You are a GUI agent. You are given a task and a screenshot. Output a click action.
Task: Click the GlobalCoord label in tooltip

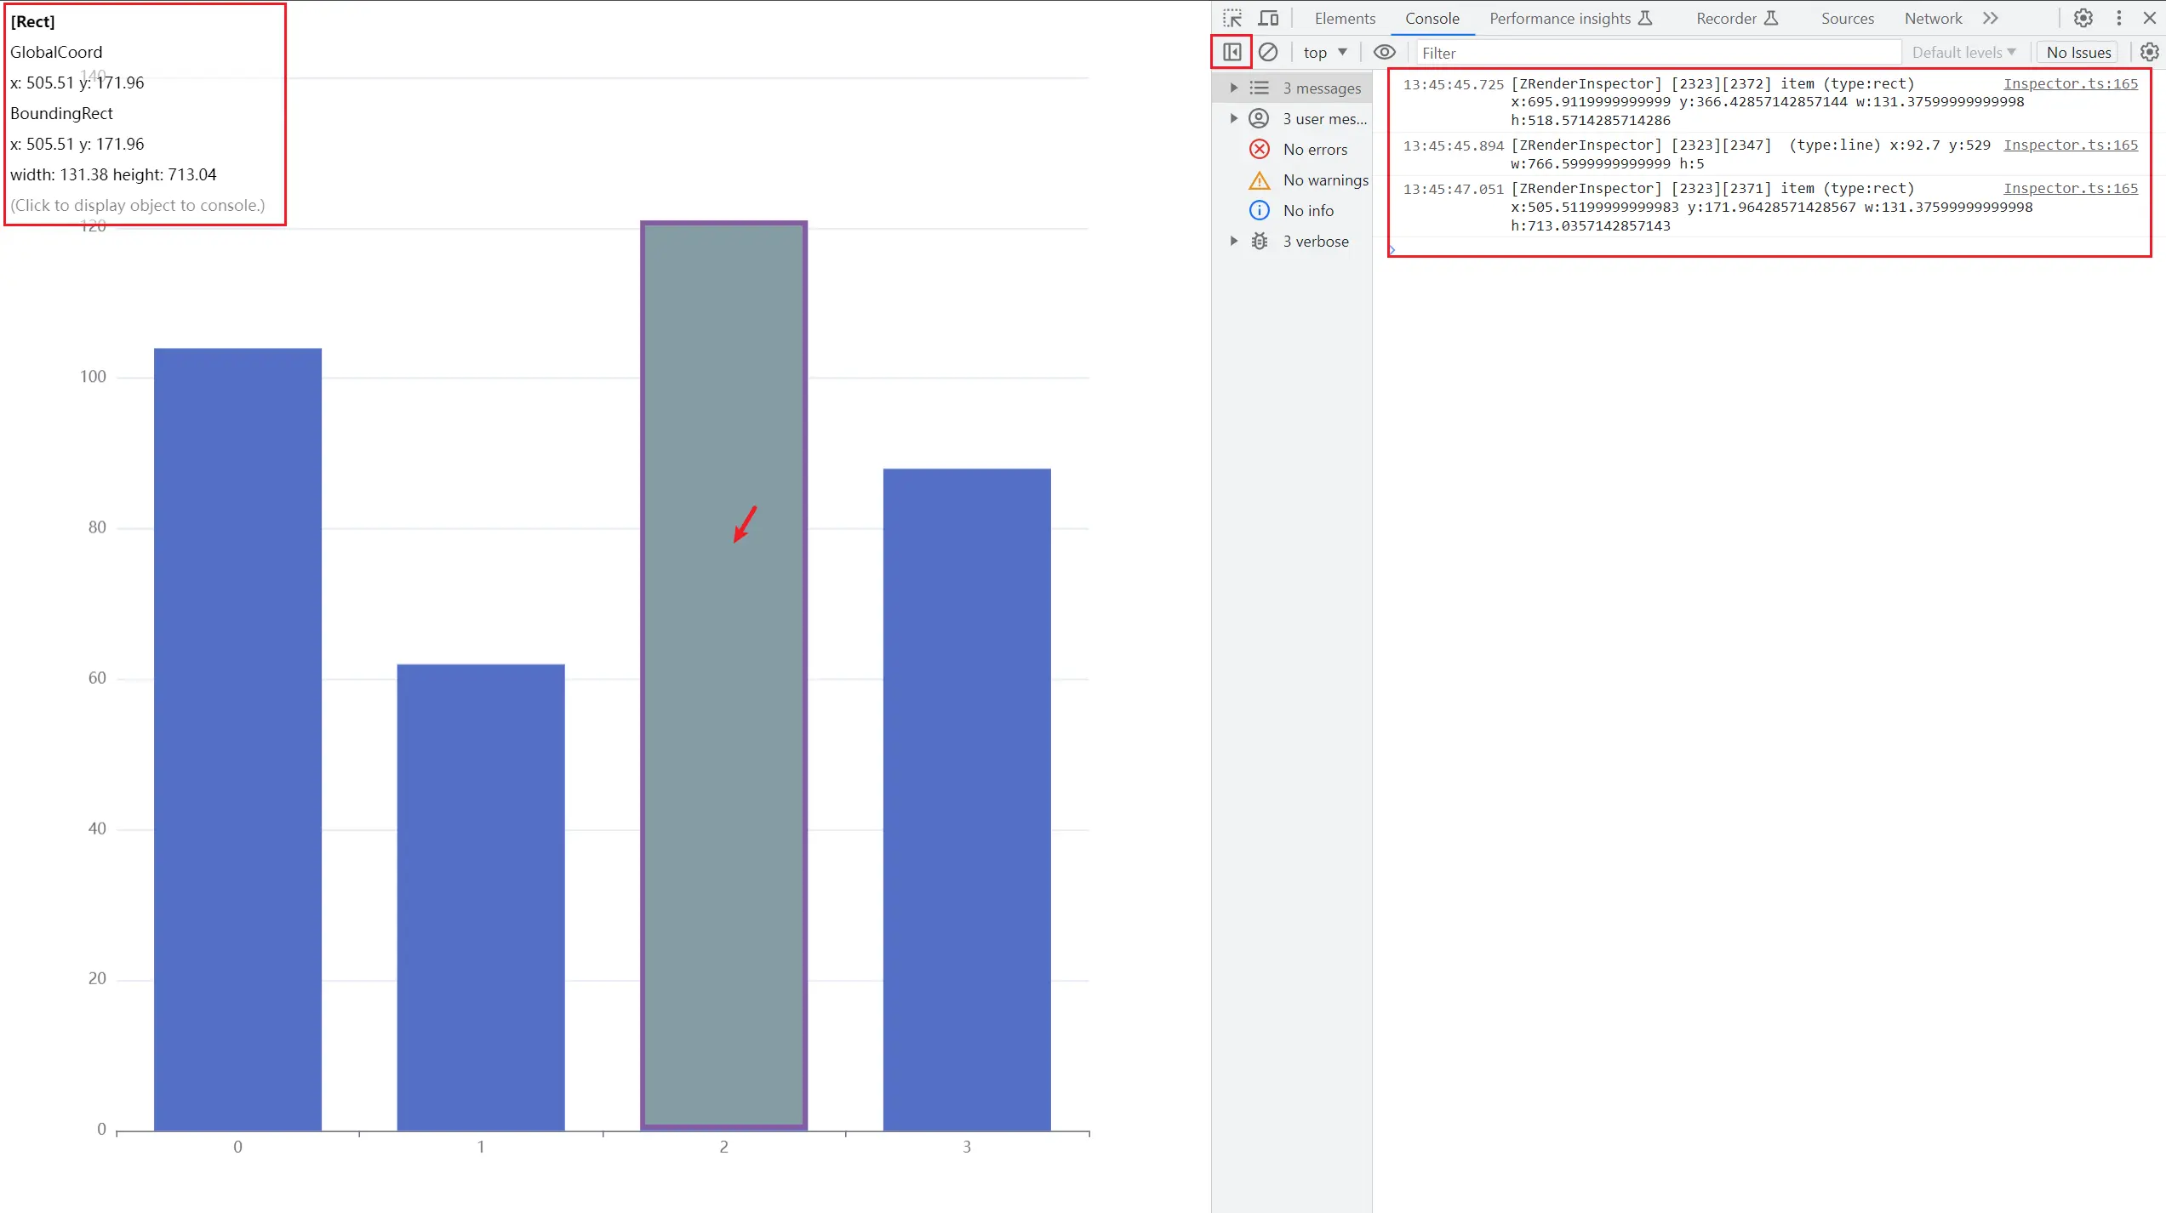click(56, 52)
